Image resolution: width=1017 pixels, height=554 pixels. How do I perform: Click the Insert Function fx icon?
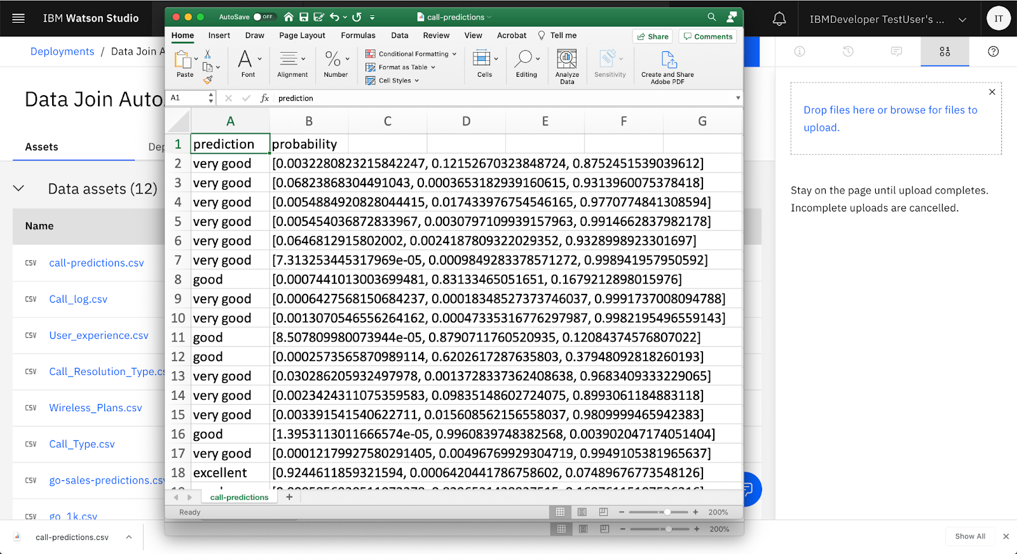tap(264, 98)
